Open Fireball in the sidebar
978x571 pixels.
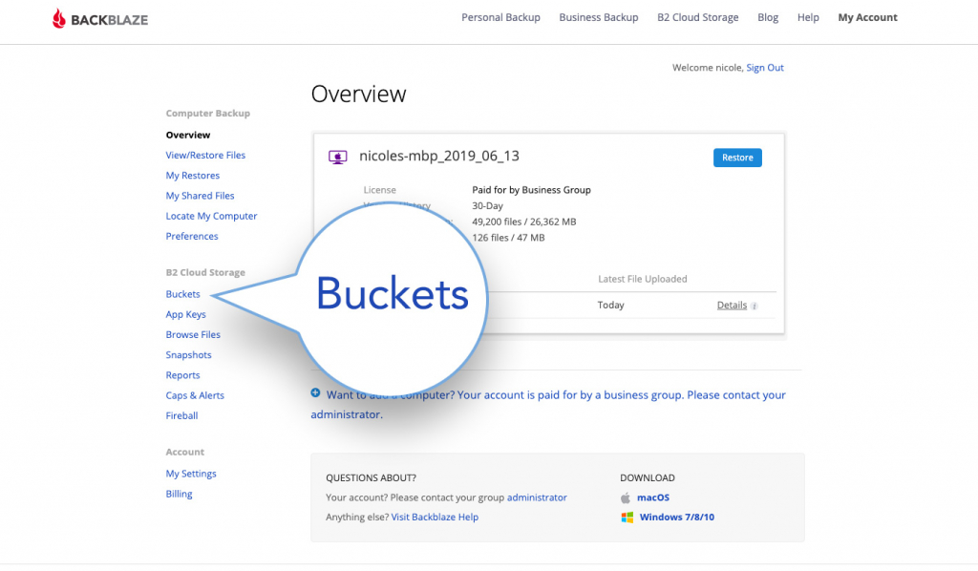point(181,415)
